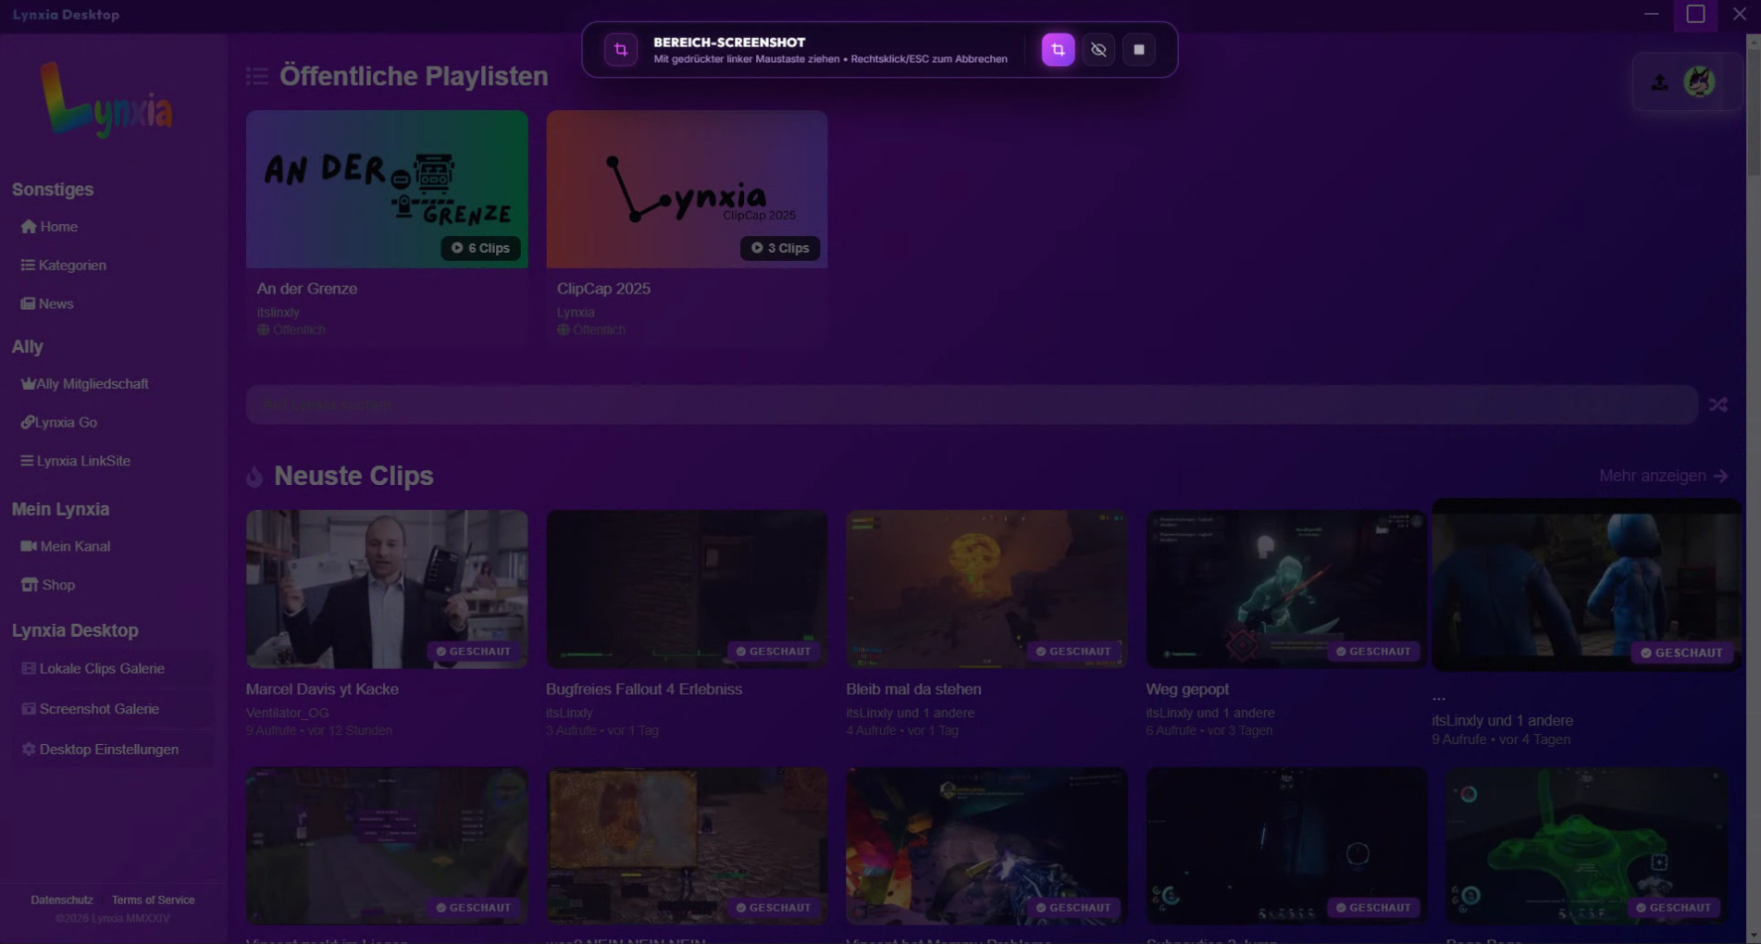Screen dimensions: 1761x944
Task: Click the 3 Clips badge
Action: click(780, 248)
